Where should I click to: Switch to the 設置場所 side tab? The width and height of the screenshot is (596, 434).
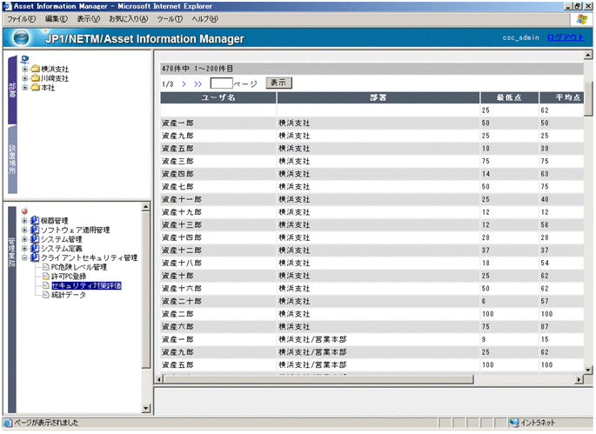pyautogui.click(x=12, y=159)
